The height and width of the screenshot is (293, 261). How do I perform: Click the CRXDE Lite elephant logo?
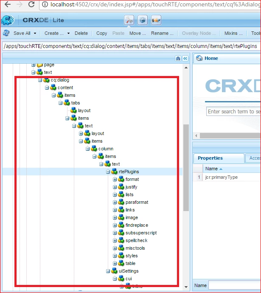(8, 20)
